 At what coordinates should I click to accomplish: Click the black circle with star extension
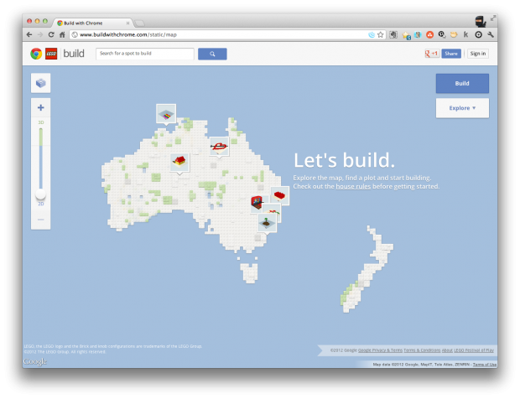click(x=442, y=34)
